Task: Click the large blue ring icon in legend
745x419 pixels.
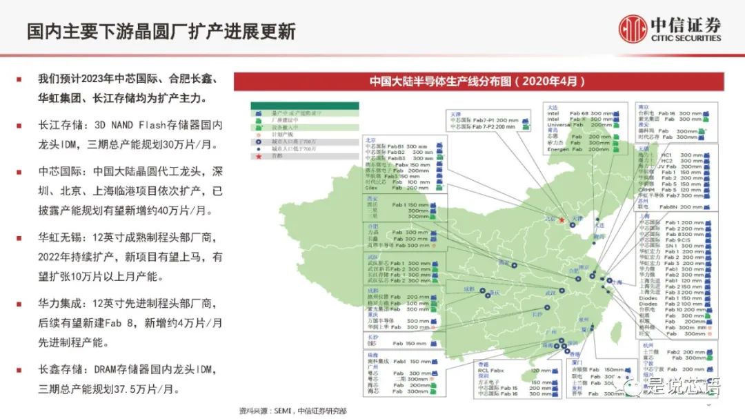Action: (x=259, y=142)
